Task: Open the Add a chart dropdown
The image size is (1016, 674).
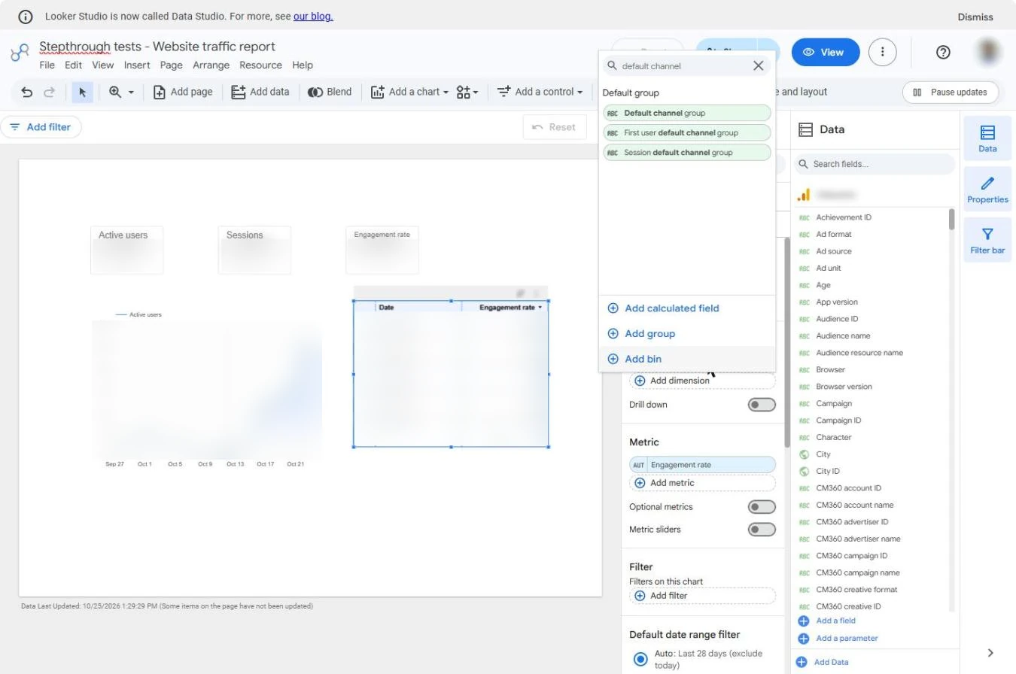Action: point(409,92)
